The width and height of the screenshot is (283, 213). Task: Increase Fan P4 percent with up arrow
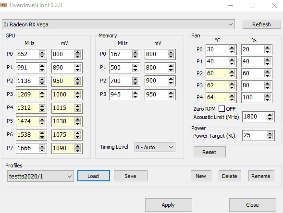(267, 95)
